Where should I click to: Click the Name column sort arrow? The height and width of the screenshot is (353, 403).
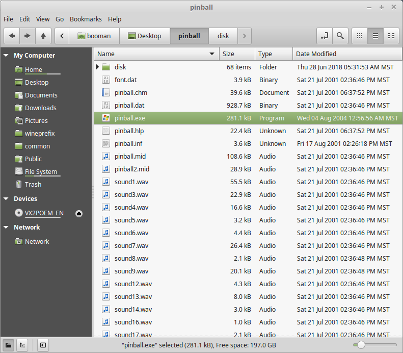212,54
